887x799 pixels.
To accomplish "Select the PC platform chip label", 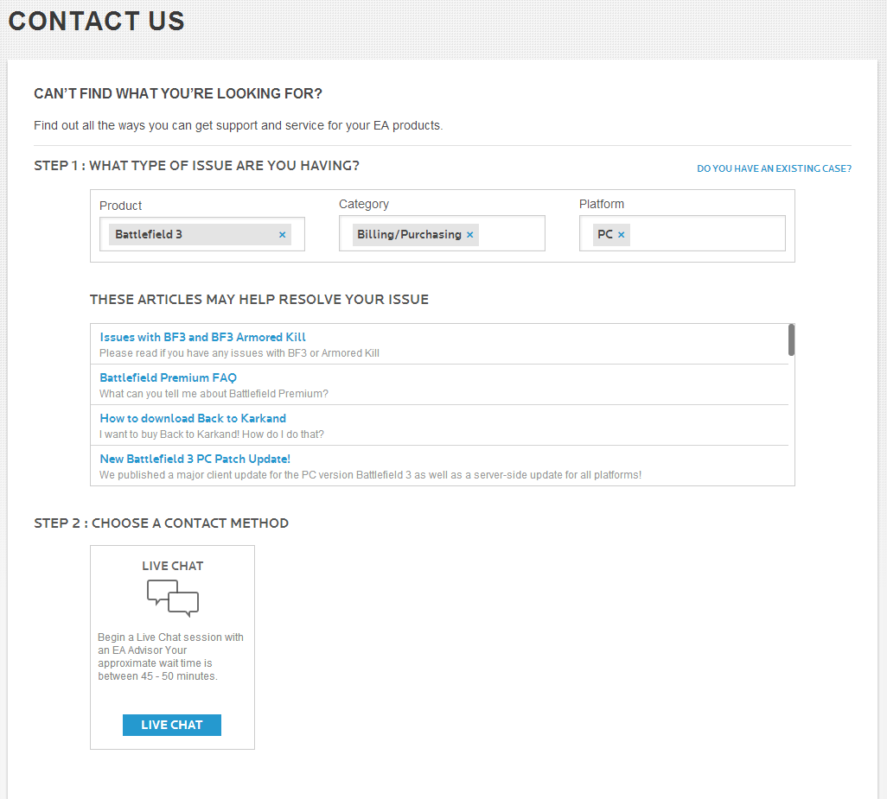I will click(x=605, y=235).
